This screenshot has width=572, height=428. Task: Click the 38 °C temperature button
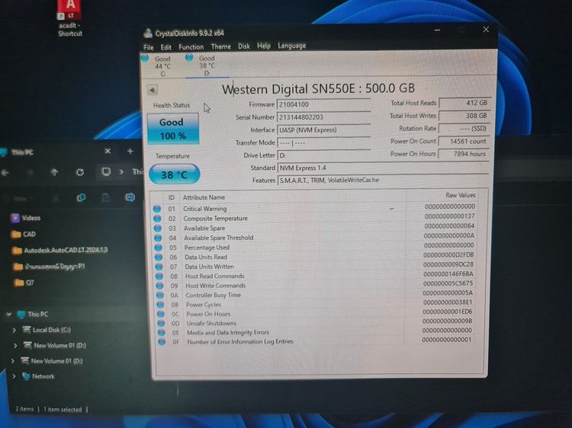175,174
